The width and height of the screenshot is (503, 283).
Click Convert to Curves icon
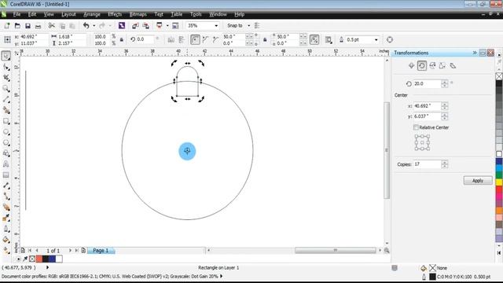[390, 40]
